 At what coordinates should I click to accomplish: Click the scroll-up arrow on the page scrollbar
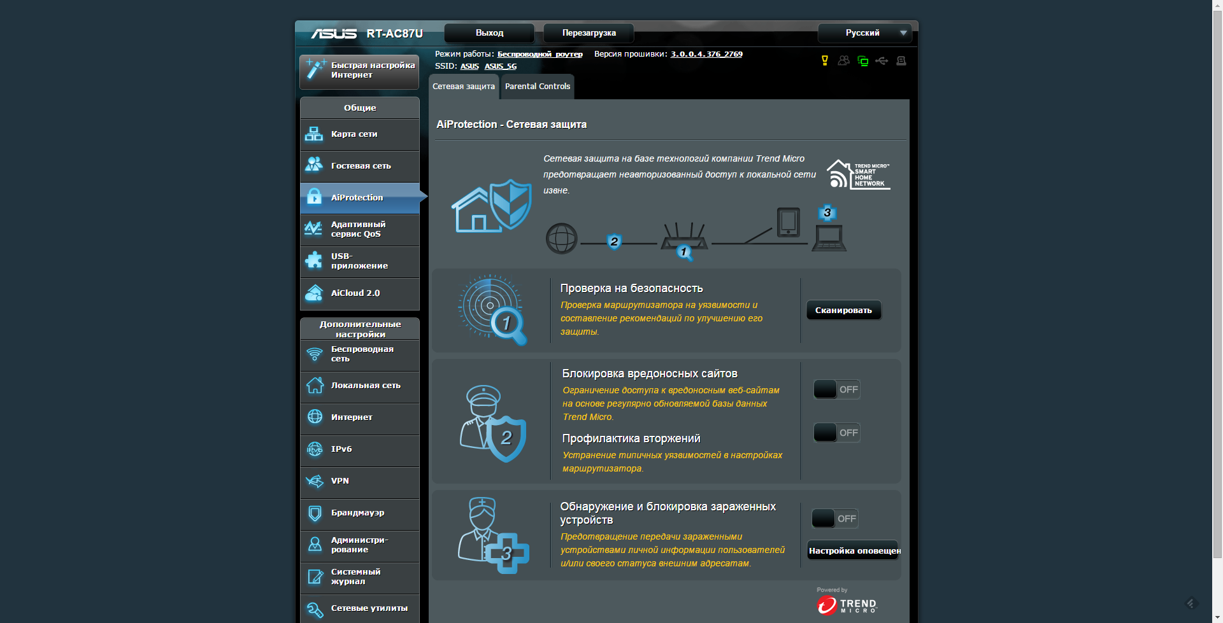[x=1217, y=5]
